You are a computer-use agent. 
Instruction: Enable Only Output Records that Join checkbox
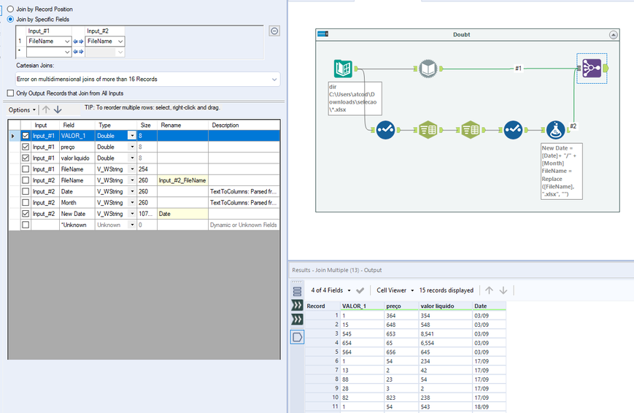(x=10, y=93)
